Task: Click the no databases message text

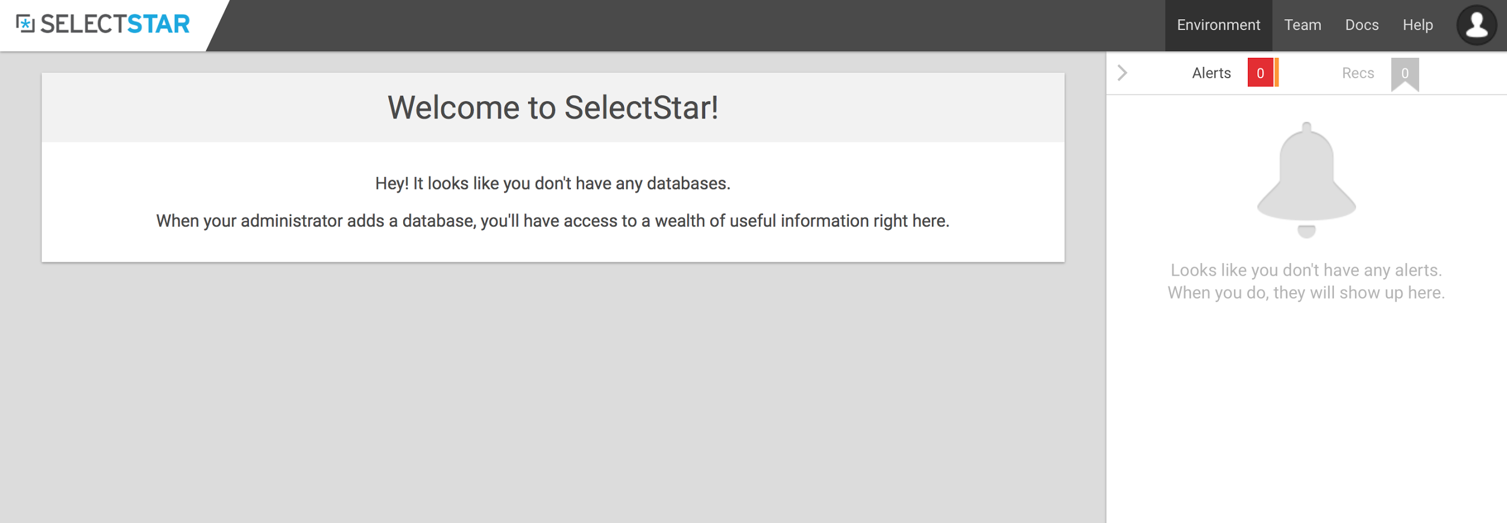Action: [553, 184]
